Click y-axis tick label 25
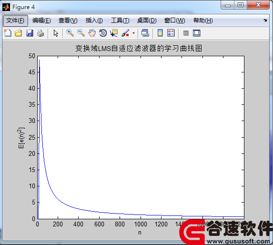273x245 pixels. (x=32, y=137)
